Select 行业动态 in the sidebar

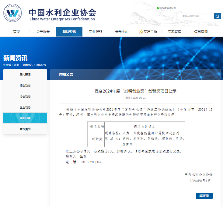[x=25, y=86]
